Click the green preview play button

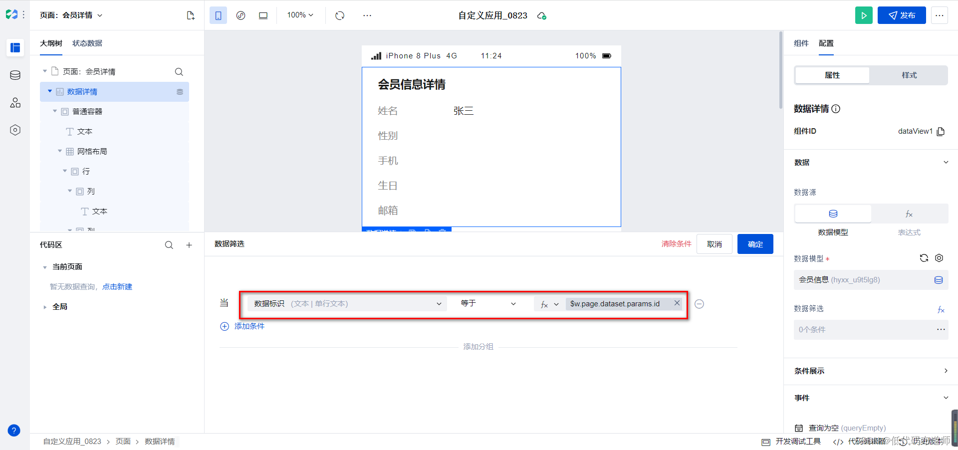(864, 15)
